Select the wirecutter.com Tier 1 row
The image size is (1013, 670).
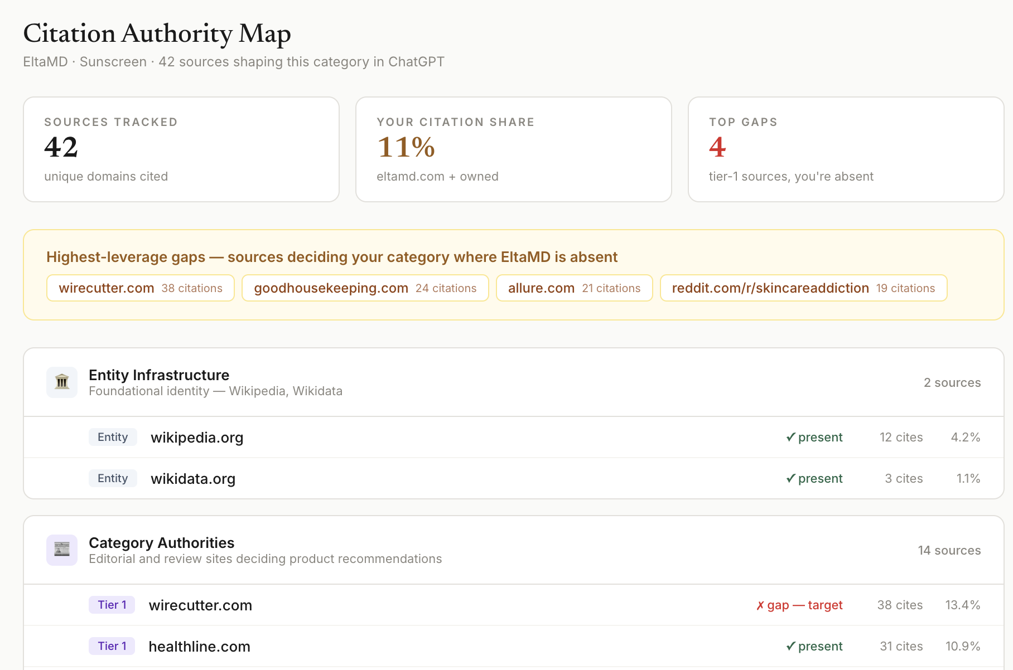pos(514,605)
